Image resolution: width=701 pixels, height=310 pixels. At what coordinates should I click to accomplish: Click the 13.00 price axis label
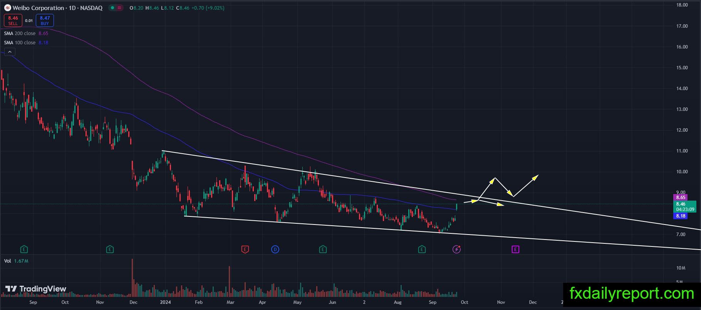682,109
